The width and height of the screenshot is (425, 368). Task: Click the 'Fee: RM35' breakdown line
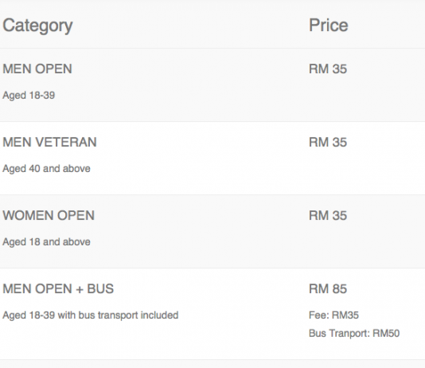tap(334, 315)
